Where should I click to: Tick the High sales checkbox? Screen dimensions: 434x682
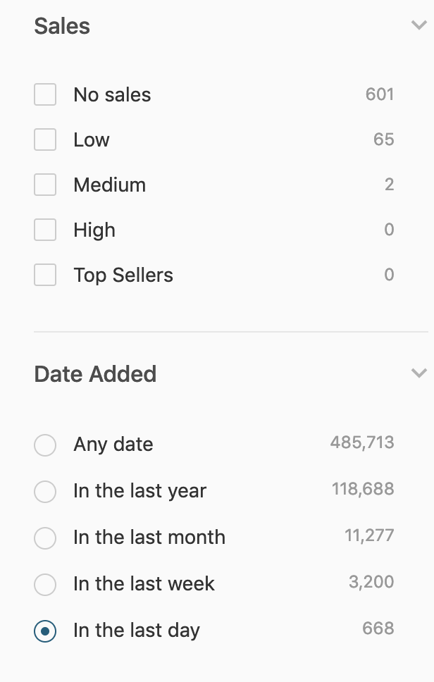(45, 230)
